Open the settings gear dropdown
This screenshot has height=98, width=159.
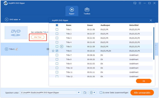(x=92, y=92)
